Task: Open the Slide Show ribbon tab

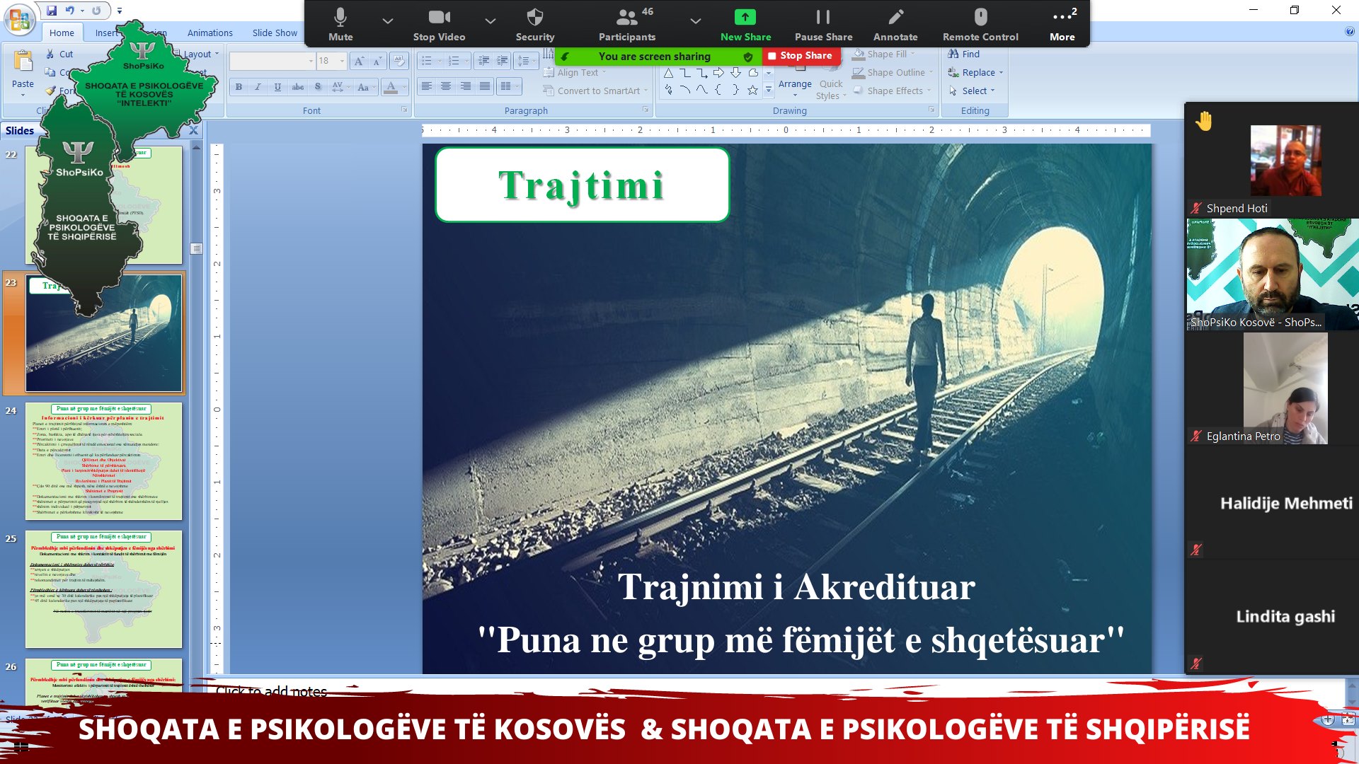Action: click(x=275, y=33)
